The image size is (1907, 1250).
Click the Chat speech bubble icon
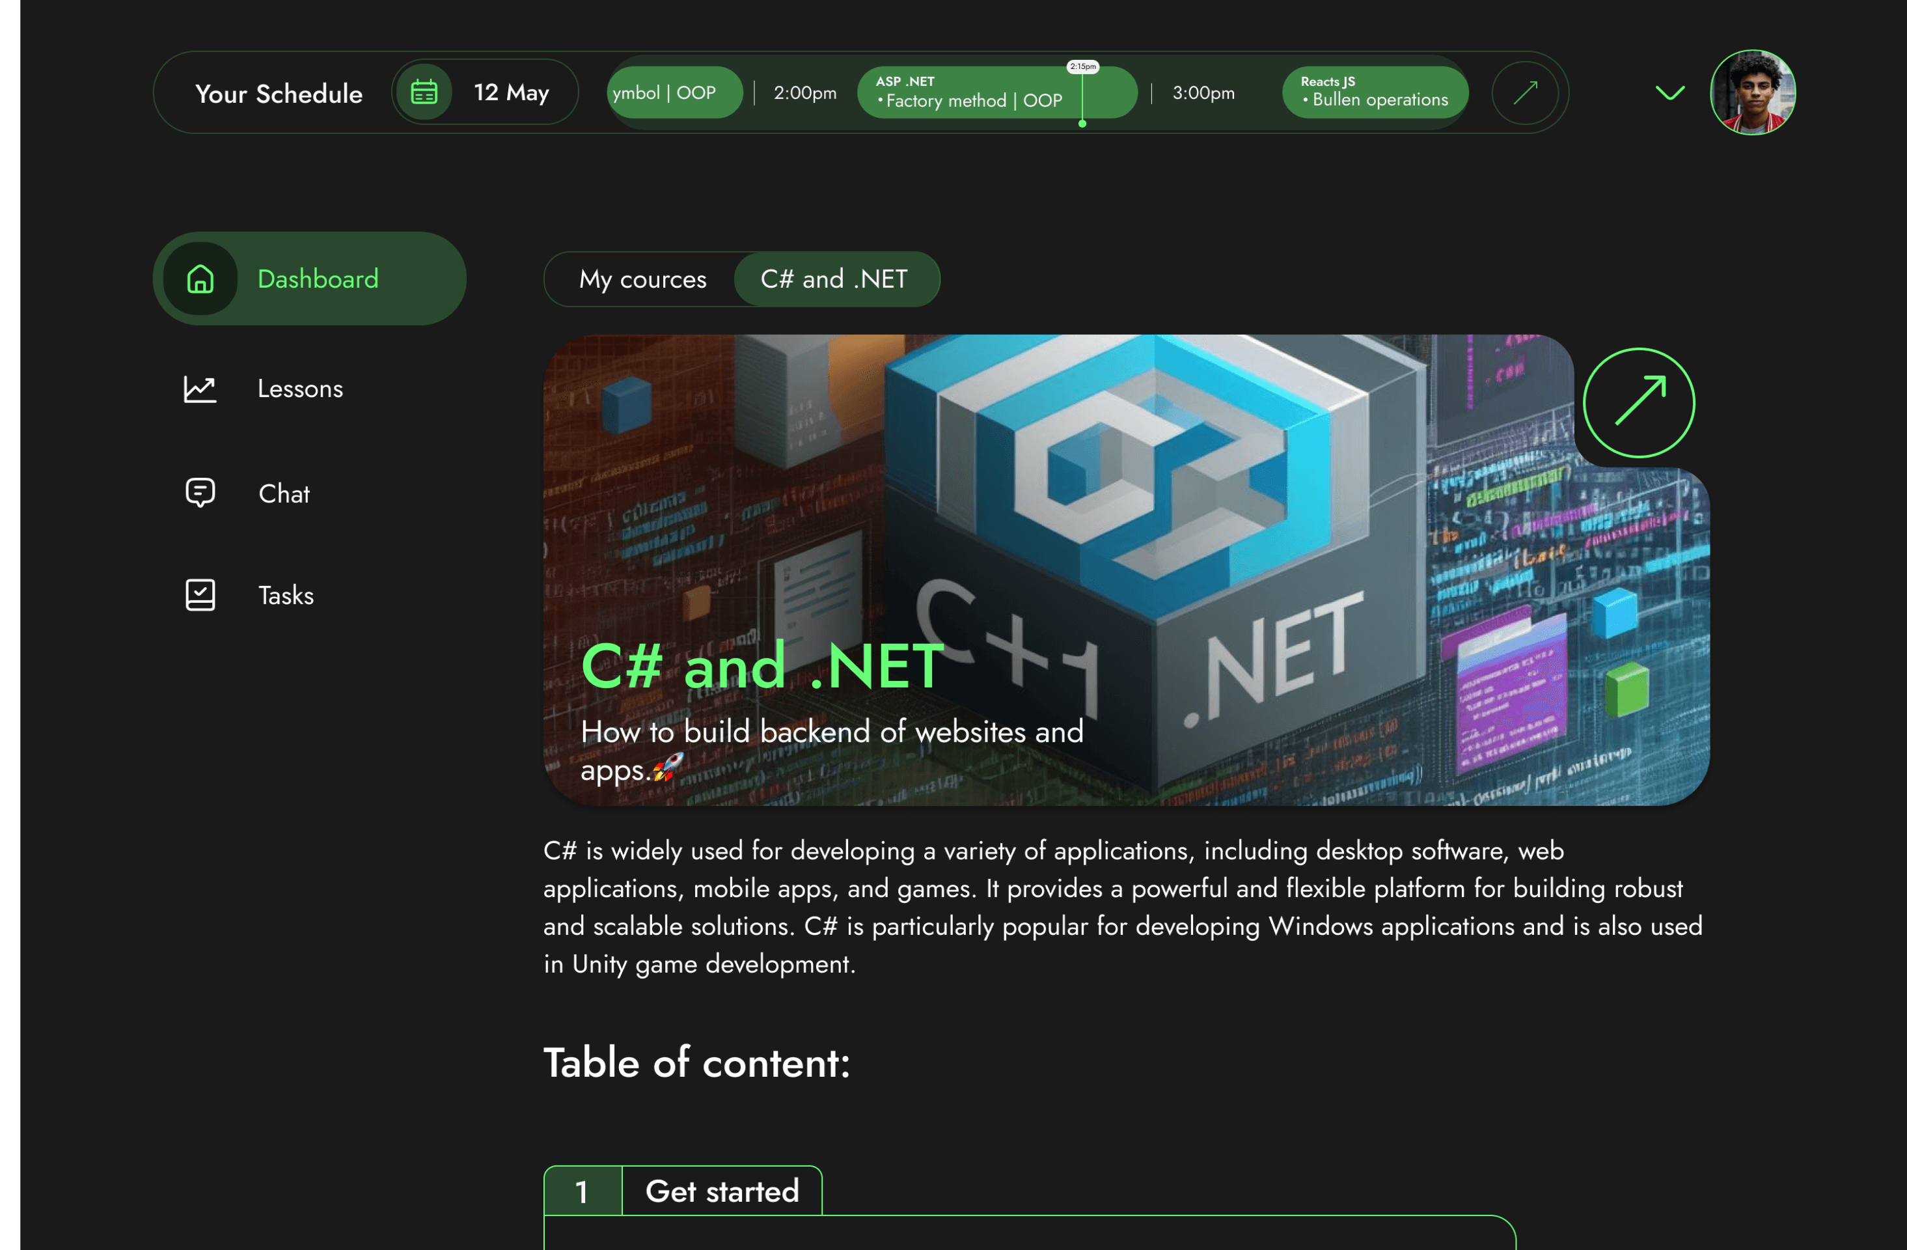[200, 493]
